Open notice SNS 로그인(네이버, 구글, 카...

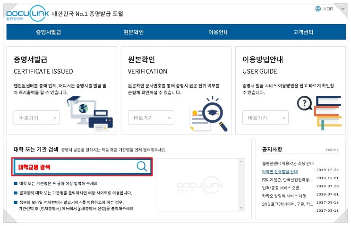click(287, 204)
